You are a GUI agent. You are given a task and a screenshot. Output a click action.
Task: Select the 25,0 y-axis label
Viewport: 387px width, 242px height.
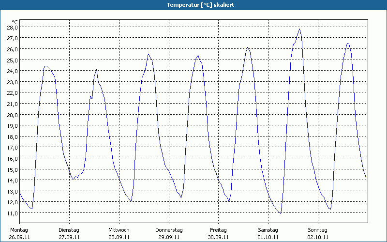(x=12, y=60)
